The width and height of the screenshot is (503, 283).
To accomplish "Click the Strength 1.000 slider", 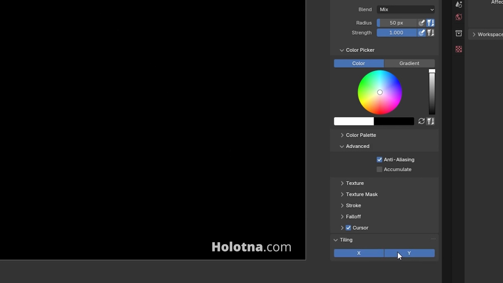I will [397, 33].
